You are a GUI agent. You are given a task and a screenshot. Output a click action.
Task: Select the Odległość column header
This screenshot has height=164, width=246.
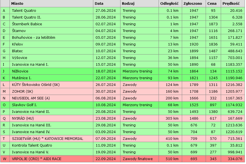[x=169, y=4]
